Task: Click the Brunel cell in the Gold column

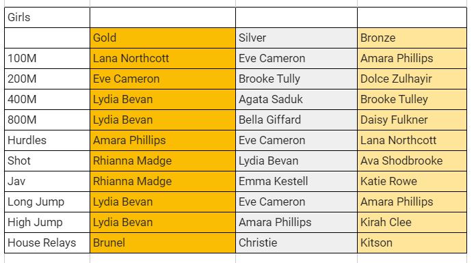Action: pos(163,243)
